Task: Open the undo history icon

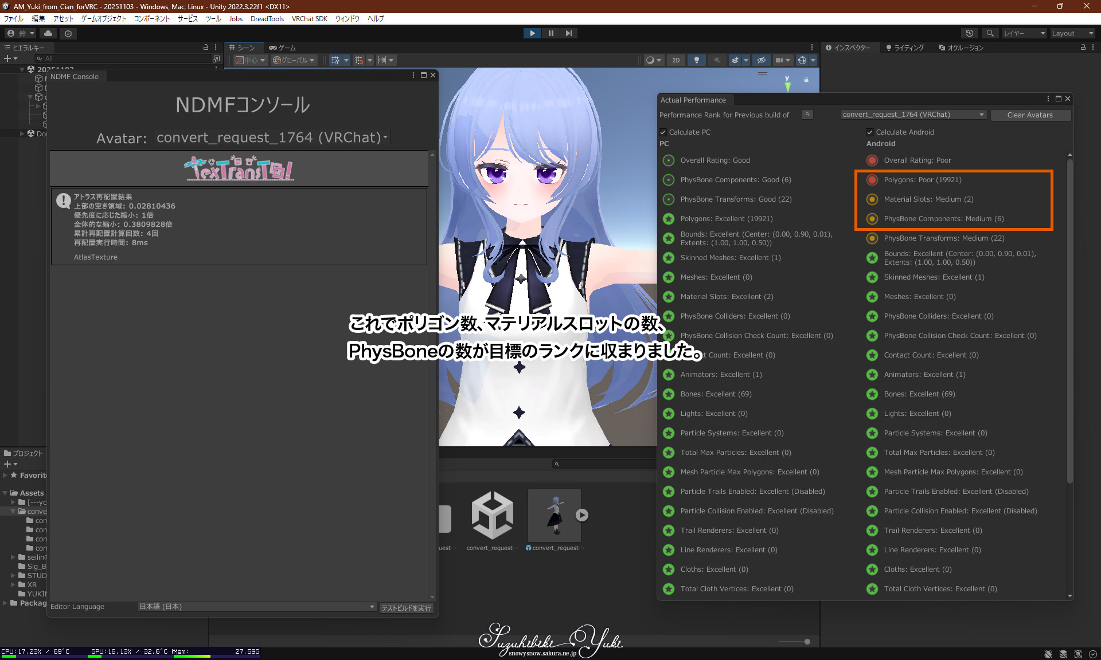Action: click(x=970, y=33)
